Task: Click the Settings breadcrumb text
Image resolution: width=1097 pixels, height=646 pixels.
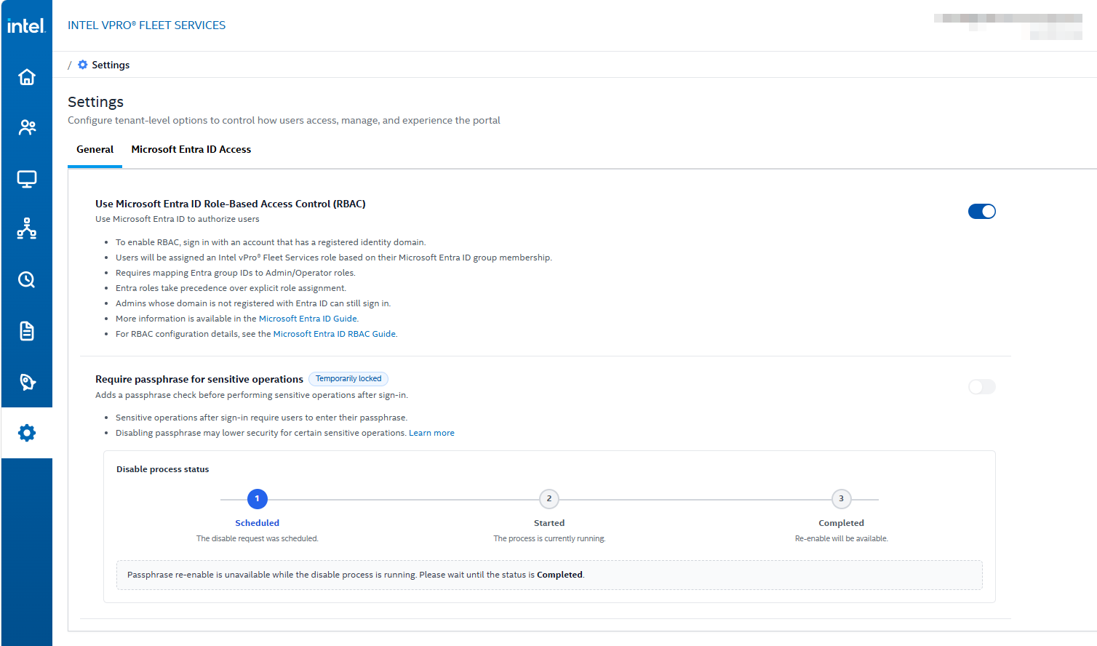Action: point(111,65)
